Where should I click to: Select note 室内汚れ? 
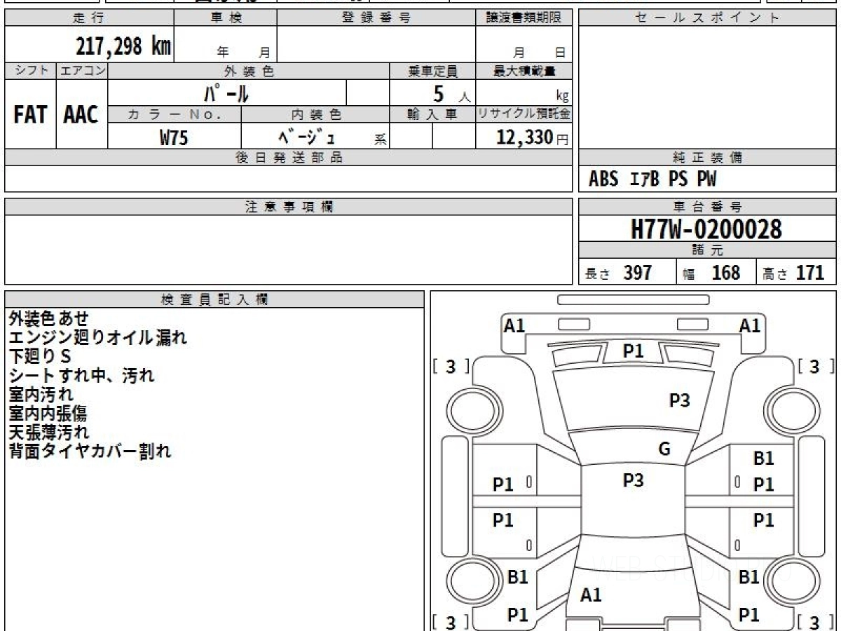coord(41,395)
